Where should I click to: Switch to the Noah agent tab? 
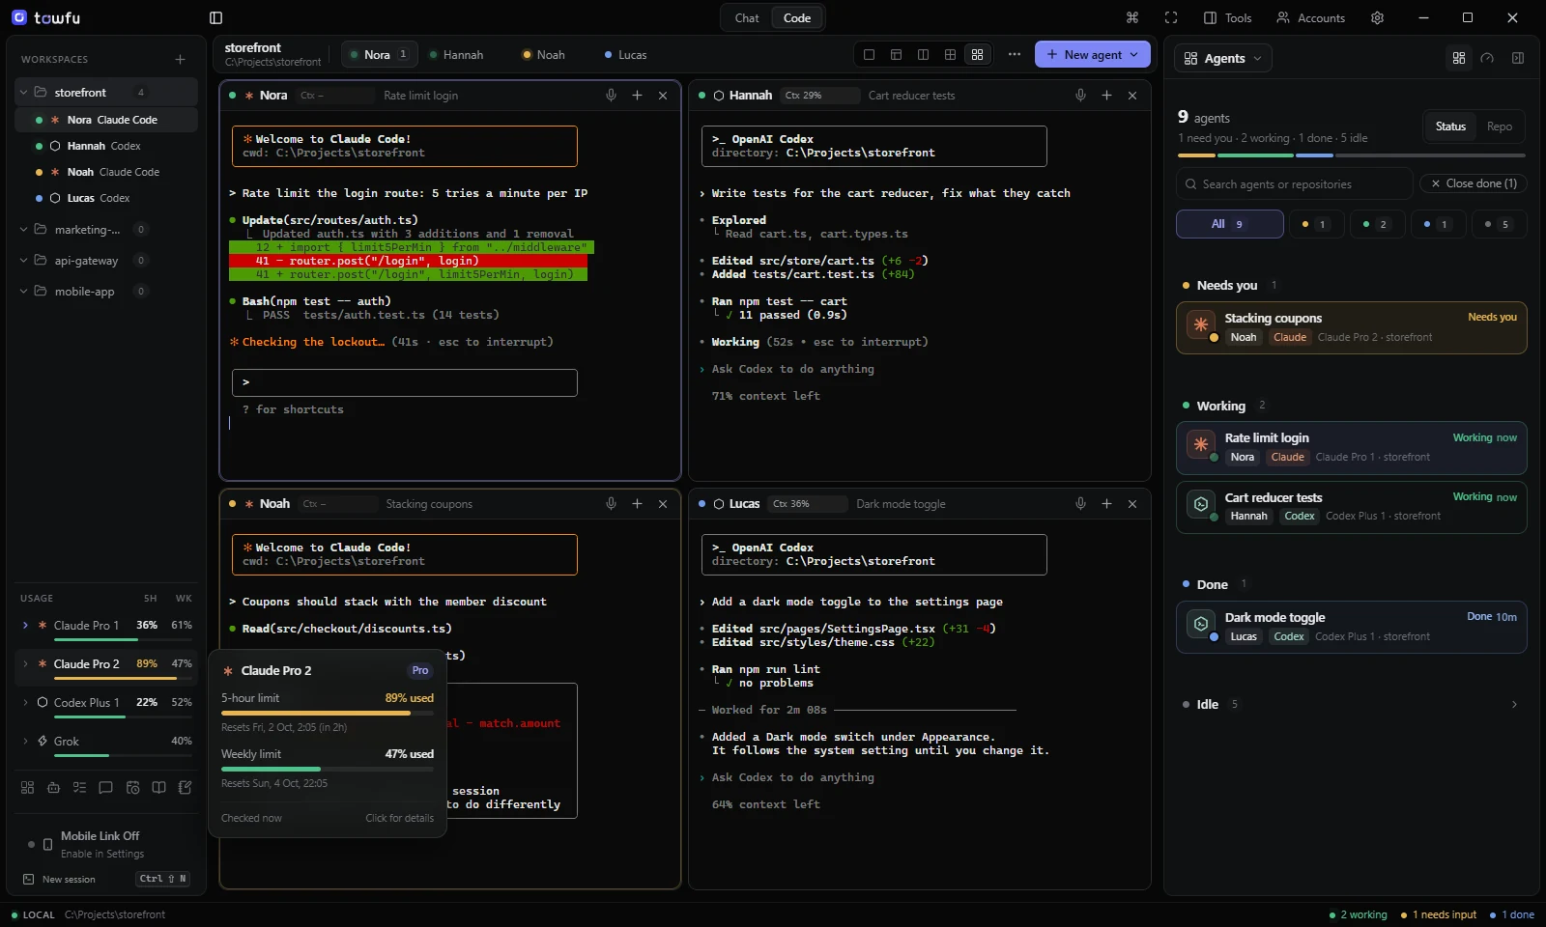544,55
